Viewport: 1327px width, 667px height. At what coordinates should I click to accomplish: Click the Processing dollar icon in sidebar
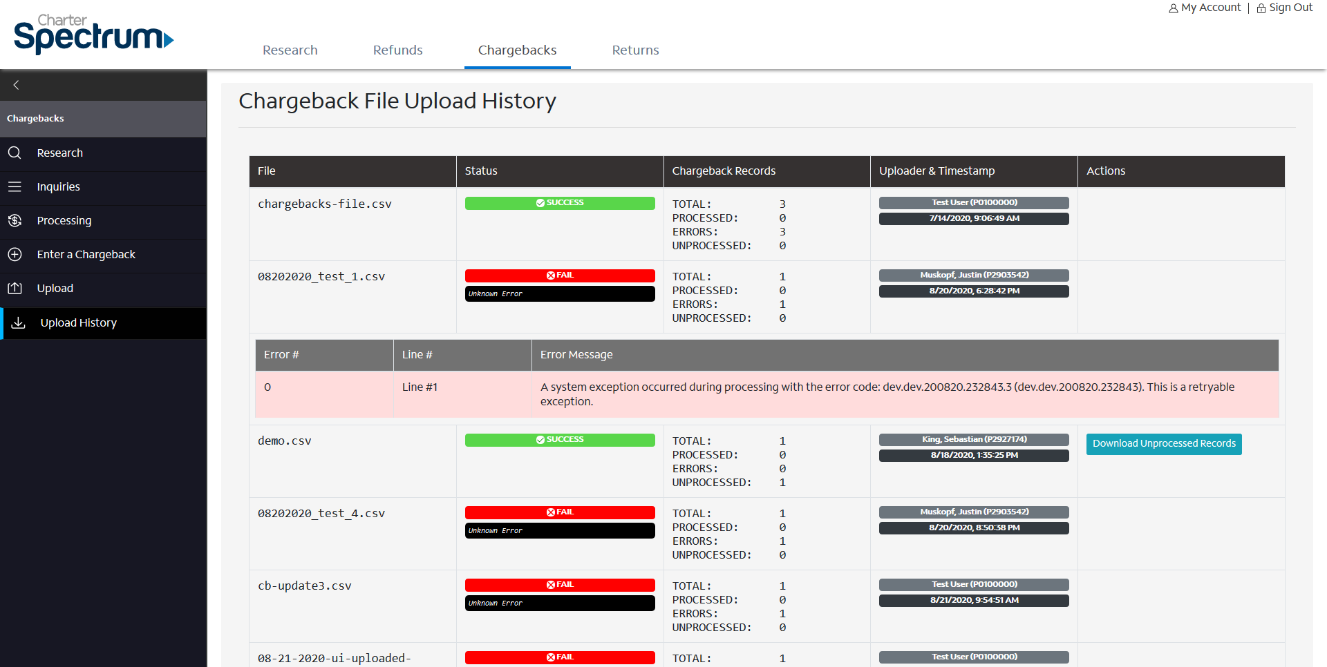click(15, 220)
